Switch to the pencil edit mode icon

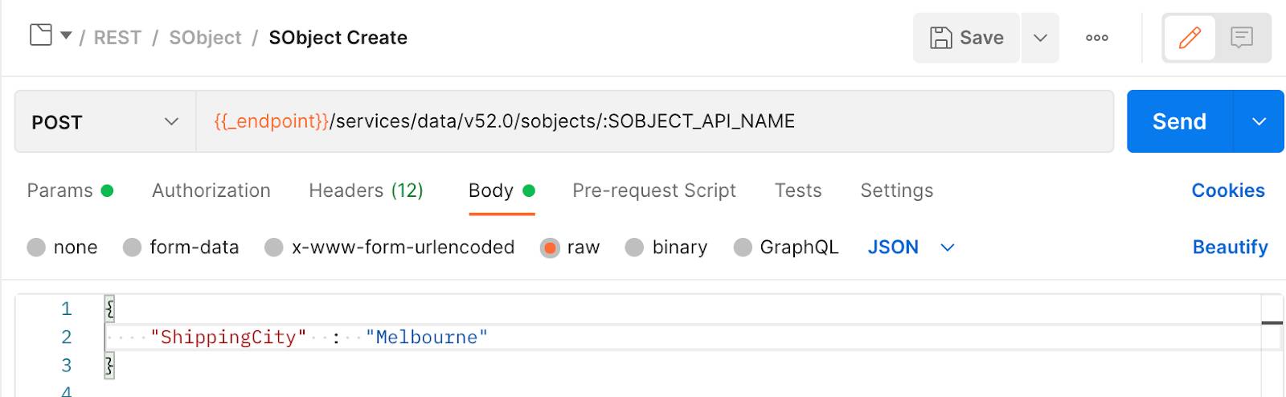1190,38
